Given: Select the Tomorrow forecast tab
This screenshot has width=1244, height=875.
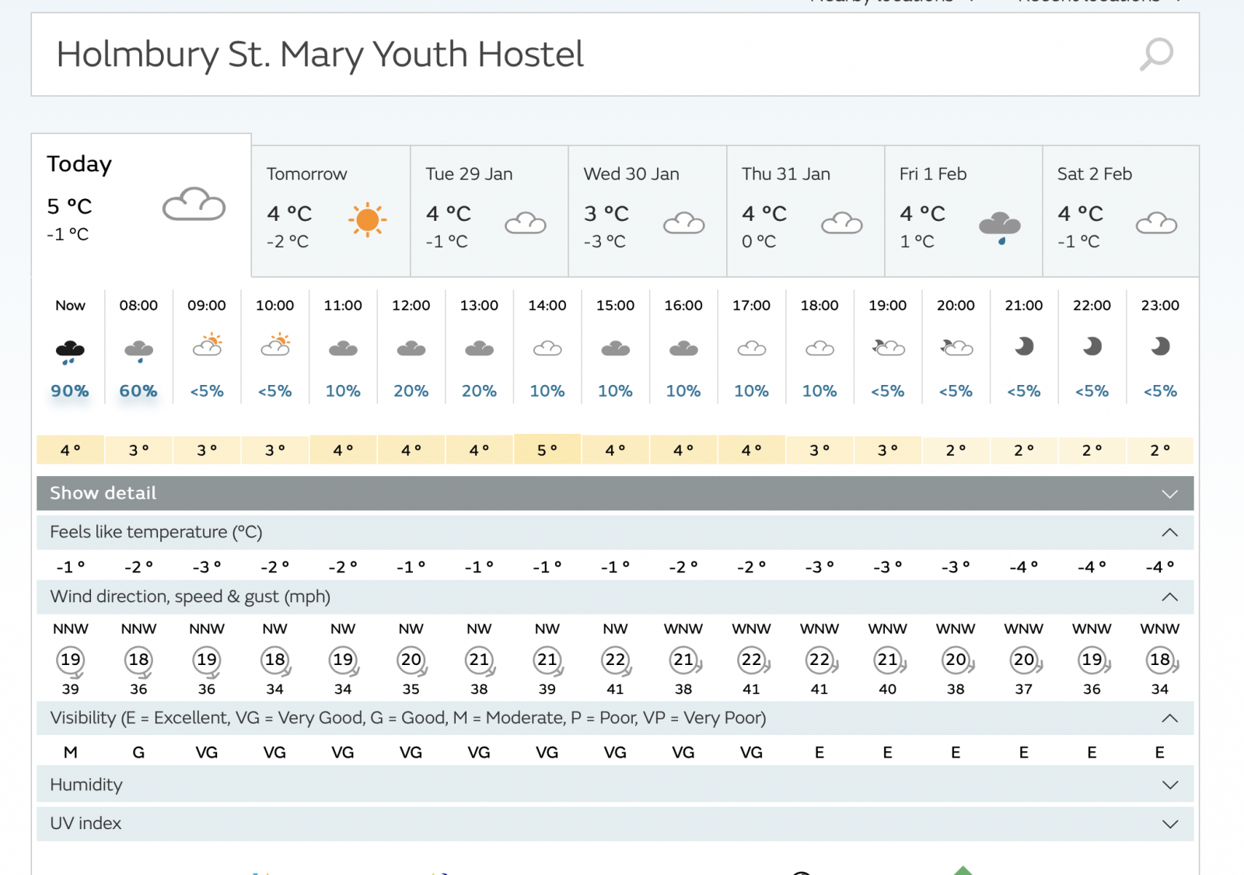Looking at the screenshot, I should pyautogui.click(x=331, y=211).
